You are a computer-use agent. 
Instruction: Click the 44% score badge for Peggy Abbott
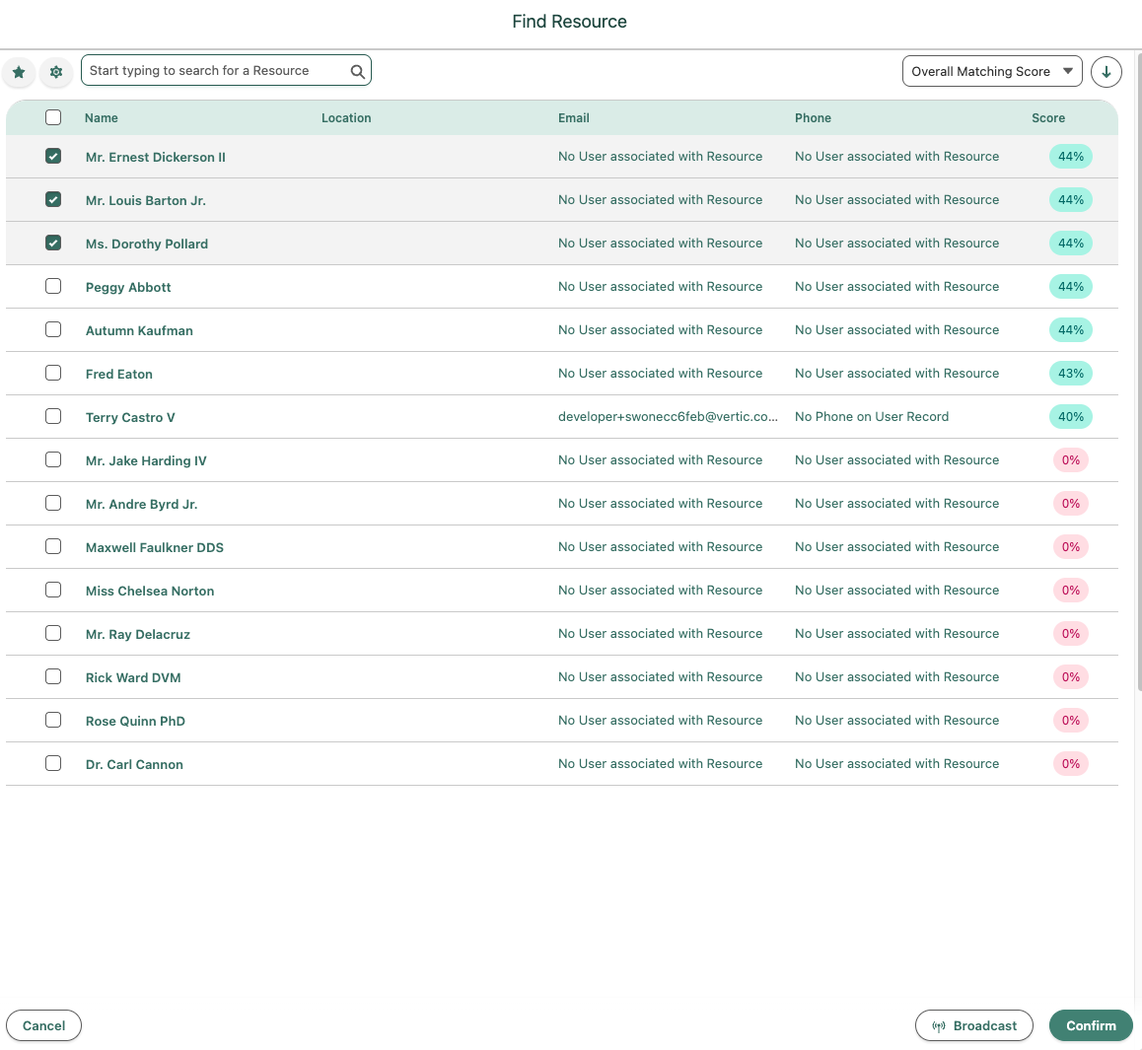1070,287
